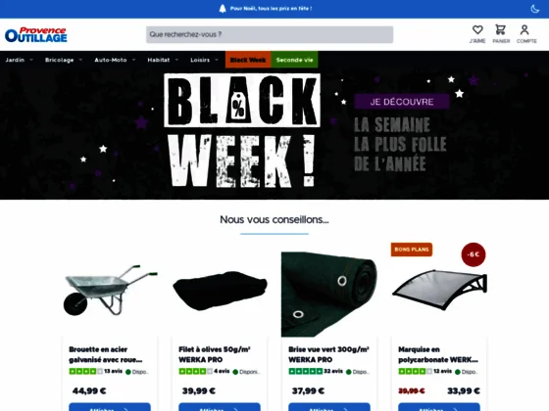Click the -6 € discount badge

point(474,254)
